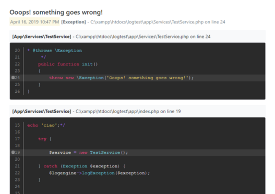This screenshot has height=194, width=275.
Task: Collapse the index.php line 19 frame header
Action: click(x=138, y=111)
